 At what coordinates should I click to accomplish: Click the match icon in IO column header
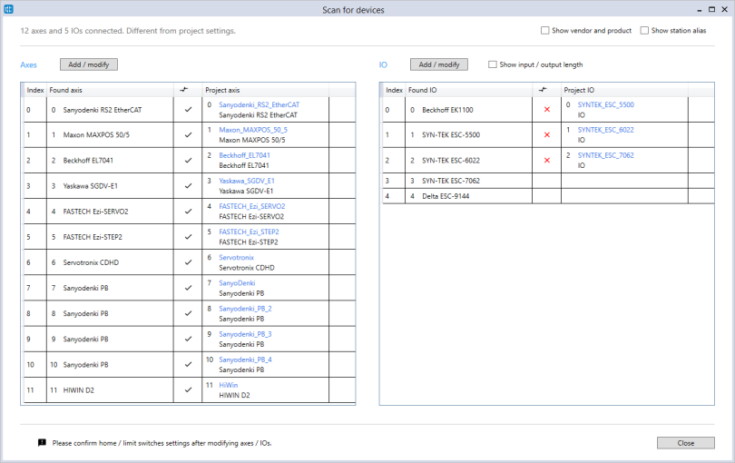[x=543, y=90]
